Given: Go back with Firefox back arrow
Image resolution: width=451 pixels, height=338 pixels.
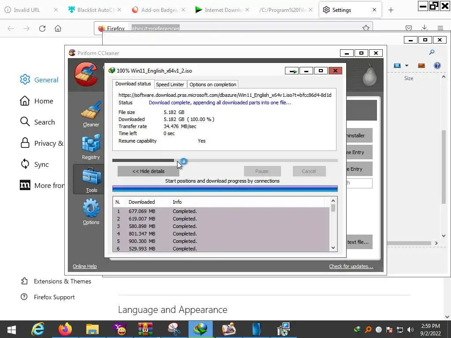Looking at the screenshot, I should (11, 29).
